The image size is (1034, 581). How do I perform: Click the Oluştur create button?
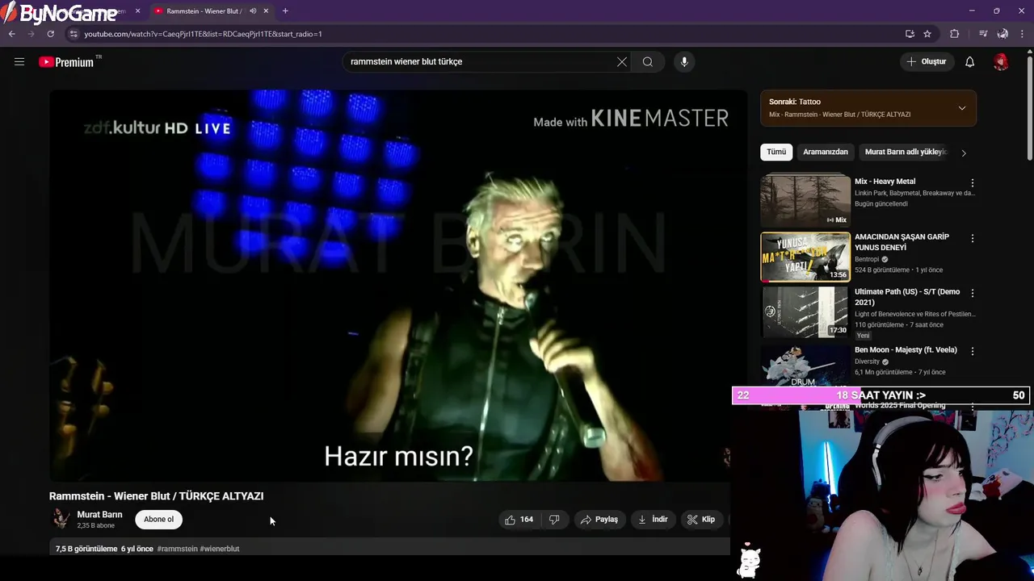point(927,61)
